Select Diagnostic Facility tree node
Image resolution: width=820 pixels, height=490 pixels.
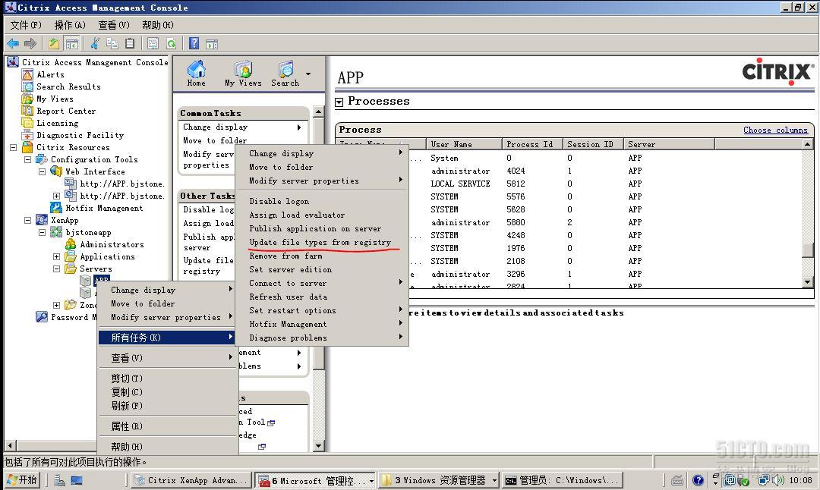point(80,135)
